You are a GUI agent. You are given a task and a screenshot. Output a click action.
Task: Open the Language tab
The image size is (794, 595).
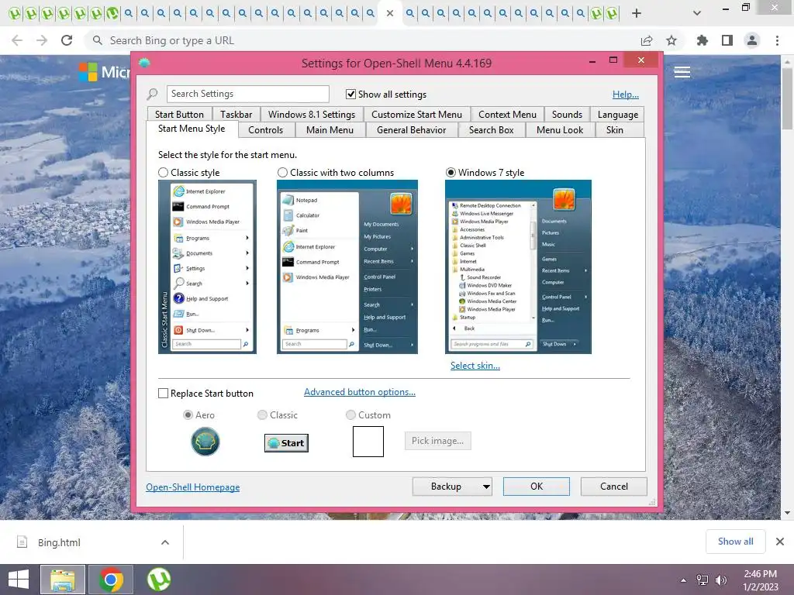click(617, 115)
